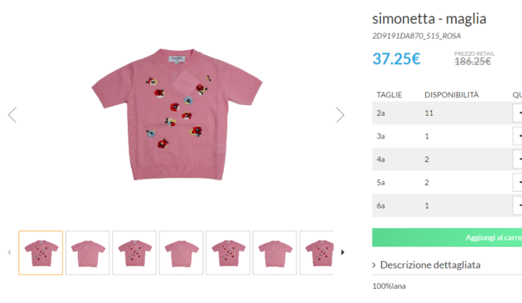Decrease quantity for size 6a
522x303 pixels.
(x=518, y=205)
